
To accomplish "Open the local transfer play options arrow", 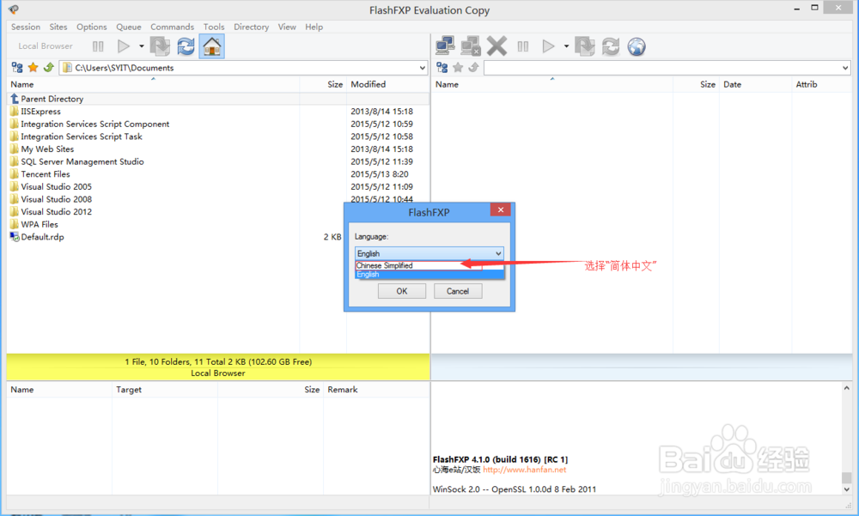I will coord(142,46).
